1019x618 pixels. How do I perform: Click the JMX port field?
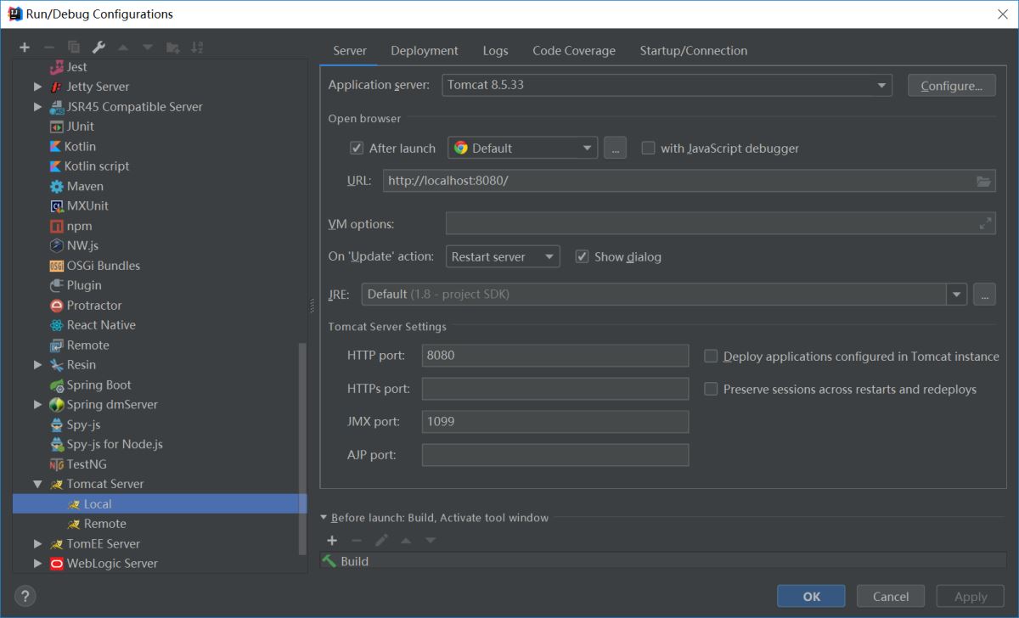coord(555,422)
